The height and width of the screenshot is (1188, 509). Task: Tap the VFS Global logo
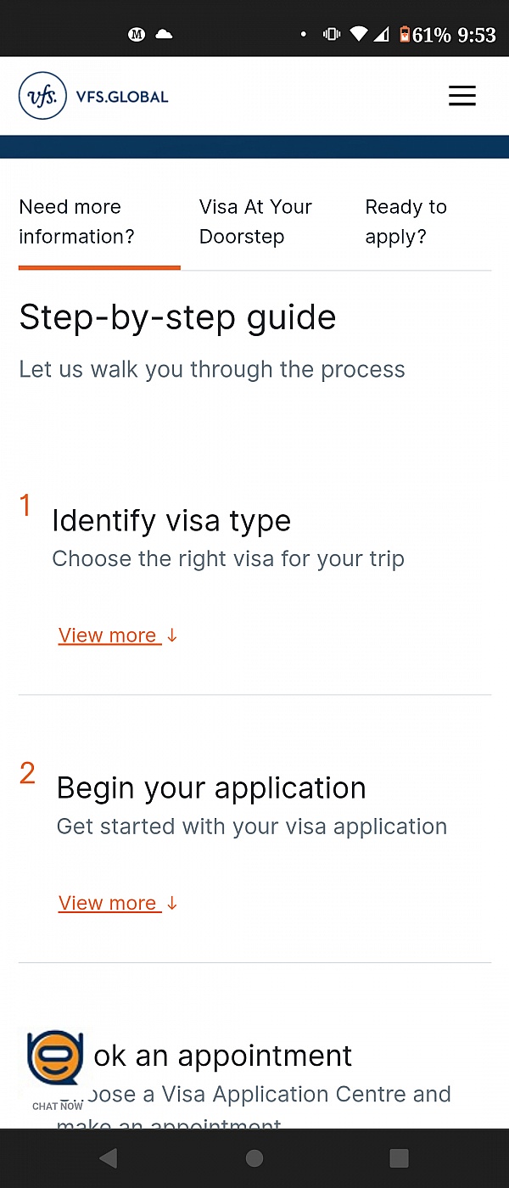point(93,96)
